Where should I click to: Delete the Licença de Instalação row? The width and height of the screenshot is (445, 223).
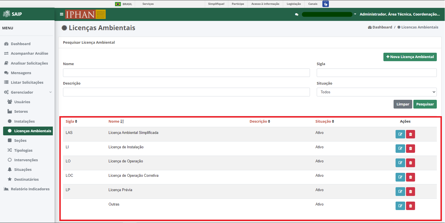[x=411, y=148]
